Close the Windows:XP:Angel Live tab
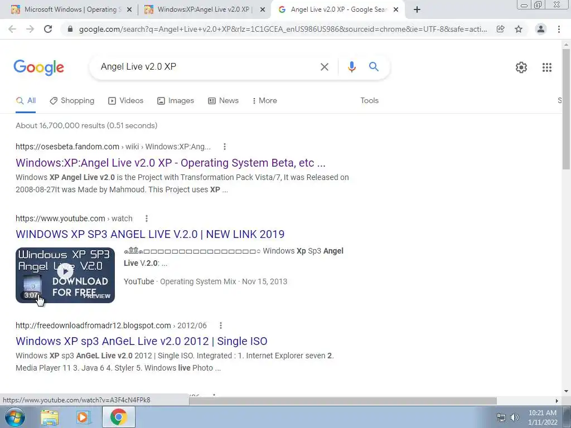 pos(263,10)
